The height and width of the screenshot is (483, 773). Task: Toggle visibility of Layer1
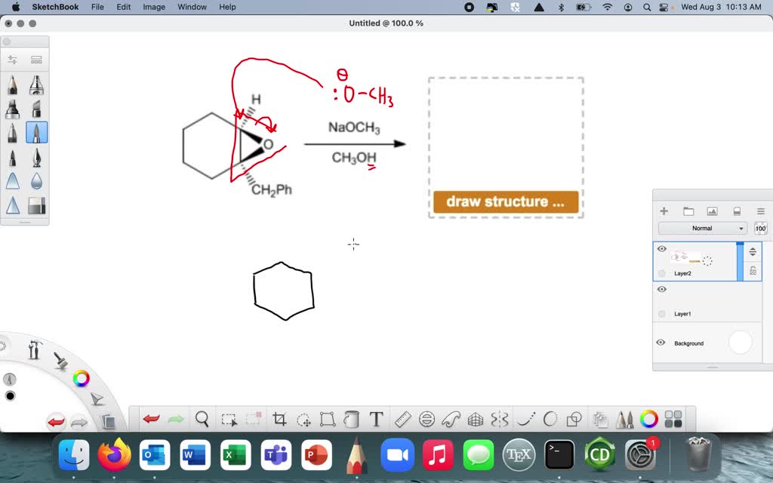click(662, 290)
